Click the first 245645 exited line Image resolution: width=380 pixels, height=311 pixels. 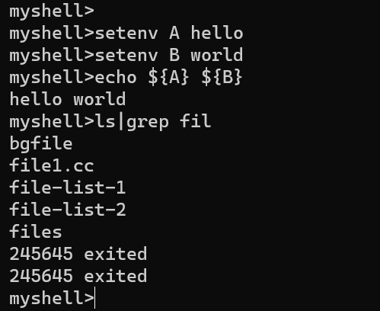[78, 254]
